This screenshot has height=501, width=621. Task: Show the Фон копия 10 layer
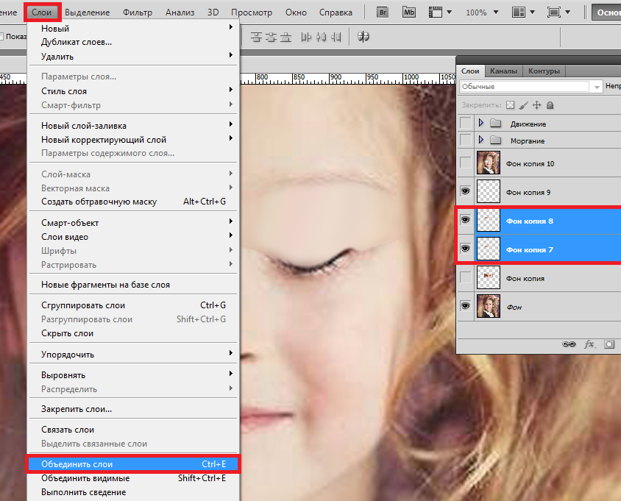click(x=465, y=163)
